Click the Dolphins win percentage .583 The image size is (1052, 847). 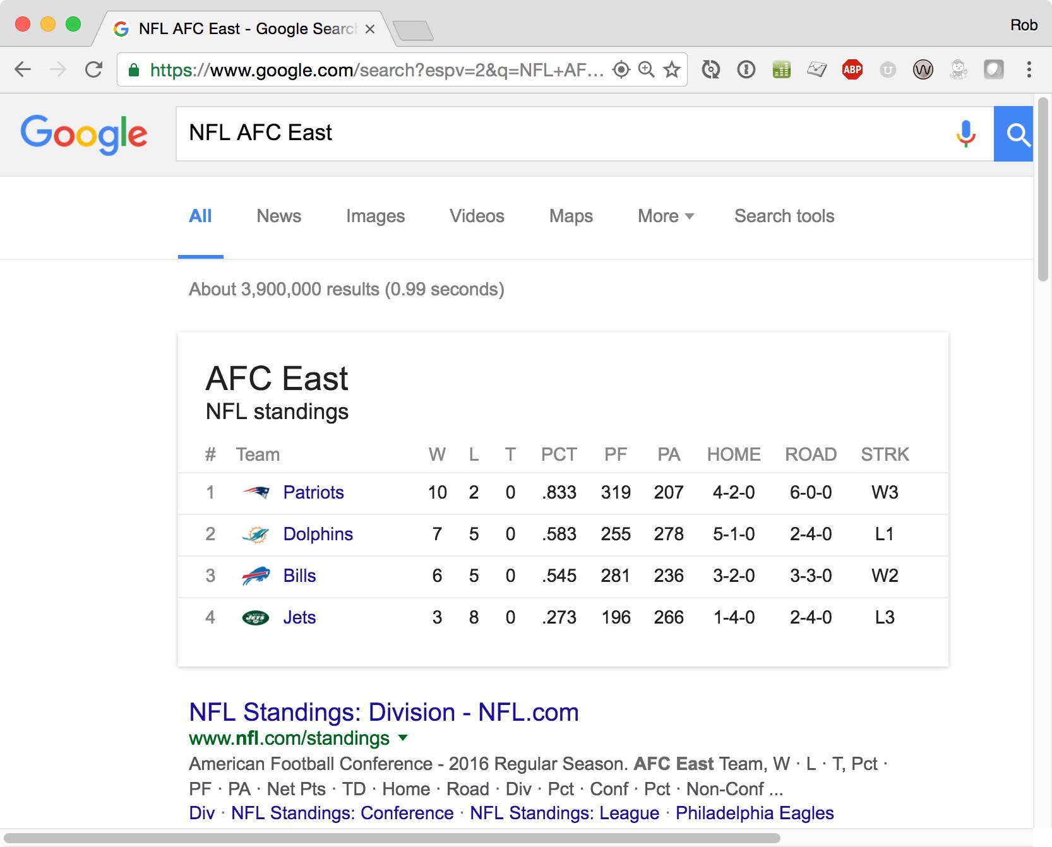click(x=559, y=534)
